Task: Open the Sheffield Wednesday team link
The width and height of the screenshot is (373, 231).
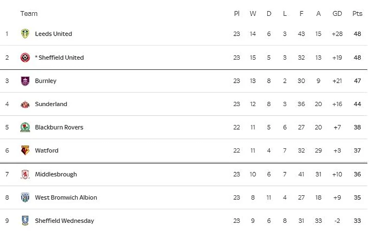Action: tap(64, 221)
